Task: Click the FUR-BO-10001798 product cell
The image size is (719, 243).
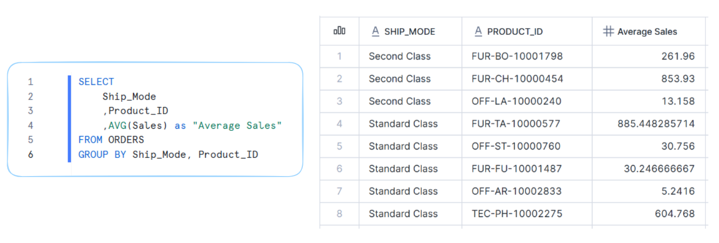Action: (517, 56)
